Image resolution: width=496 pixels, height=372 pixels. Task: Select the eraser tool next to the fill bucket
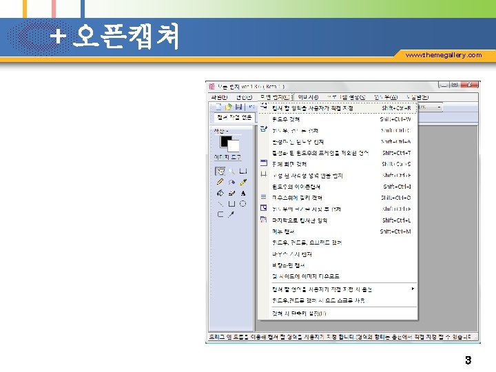[x=231, y=193]
